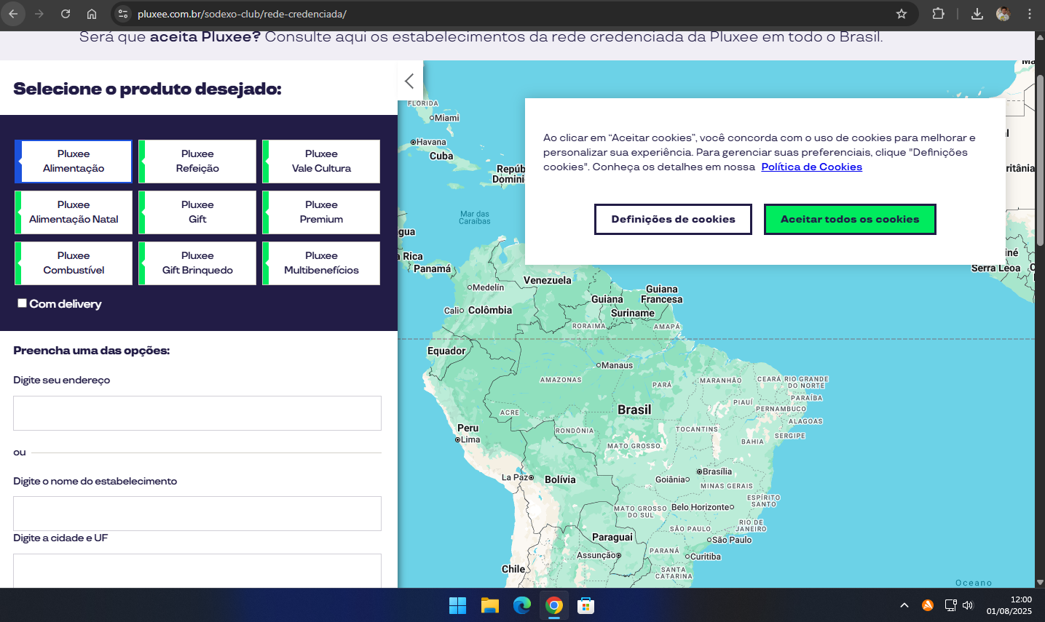Click Colômbia label on the map
1045x622 pixels.
click(x=490, y=310)
